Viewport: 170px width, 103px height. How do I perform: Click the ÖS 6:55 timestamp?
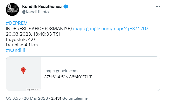point(13,98)
